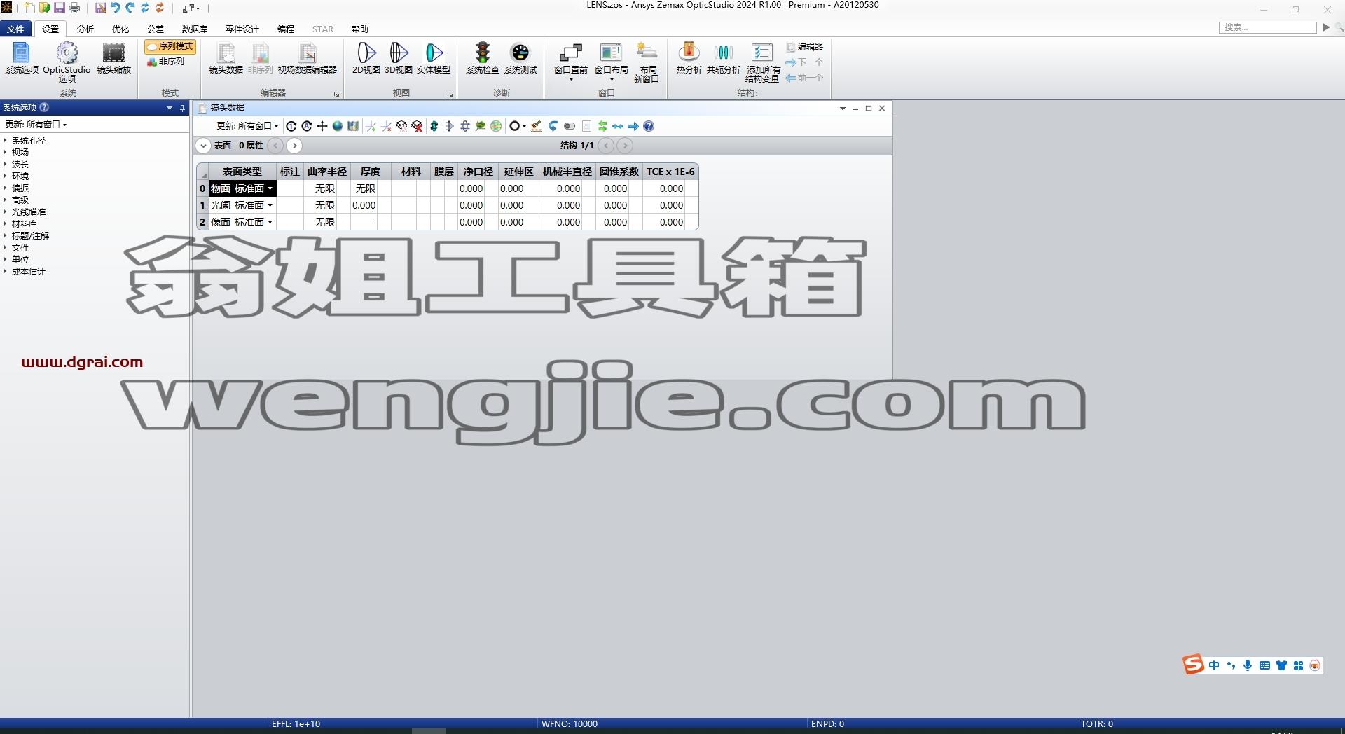The width and height of the screenshot is (1345, 734).
Task: Switch to the 优化 ribbon tab
Action: pos(120,29)
